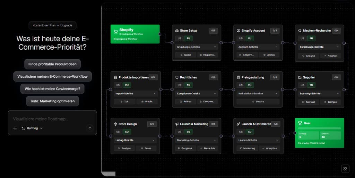Screen dimensions: 355x178
Task: Expand the Listing-Schritte dropdown
Action: (135, 141)
